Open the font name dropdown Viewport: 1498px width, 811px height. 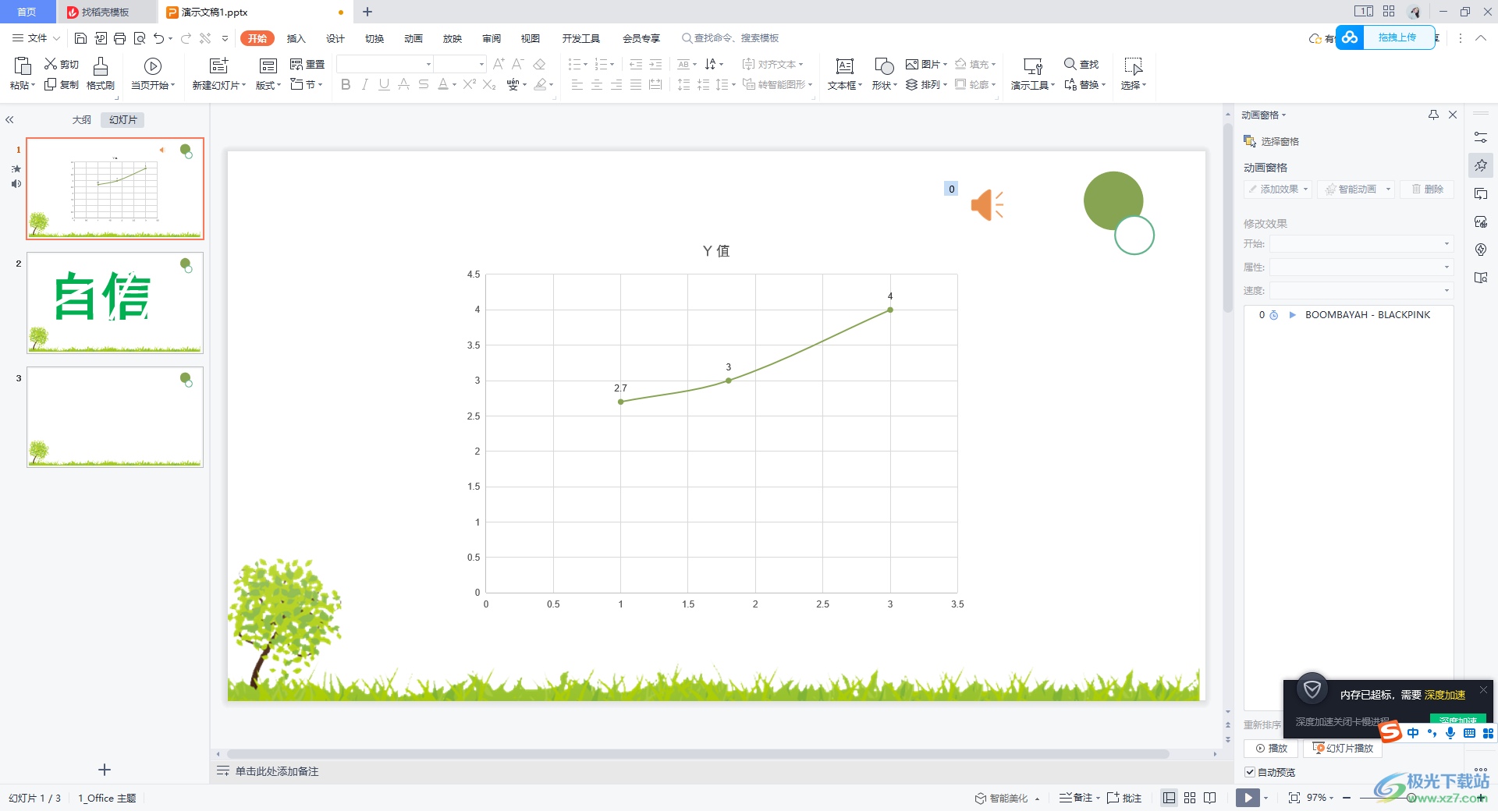coord(428,64)
